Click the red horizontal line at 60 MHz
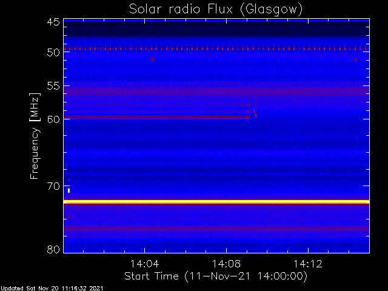The image size is (388, 291). pos(157,117)
